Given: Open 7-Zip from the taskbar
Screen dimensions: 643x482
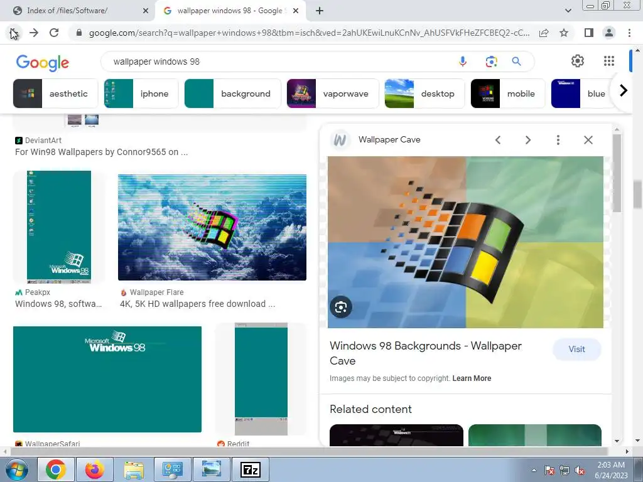Looking at the screenshot, I should pos(251,469).
